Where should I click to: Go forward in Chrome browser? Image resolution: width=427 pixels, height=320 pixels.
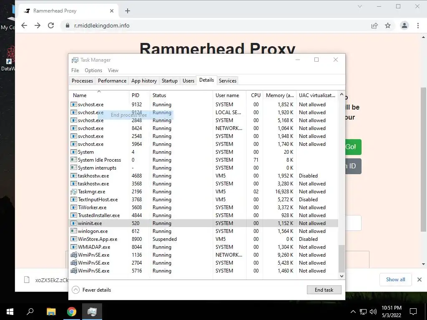pos(38,25)
